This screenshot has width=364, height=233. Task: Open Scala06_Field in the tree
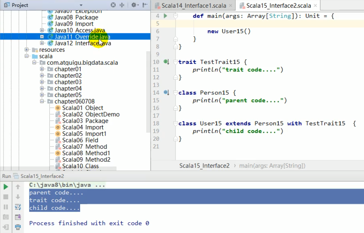click(x=80, y=140)
